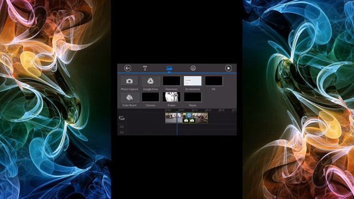Click the 'Photo Capture' label
The width and height of the screenshot is (354, 199).
pyautogui.click(x=129, y=90)
